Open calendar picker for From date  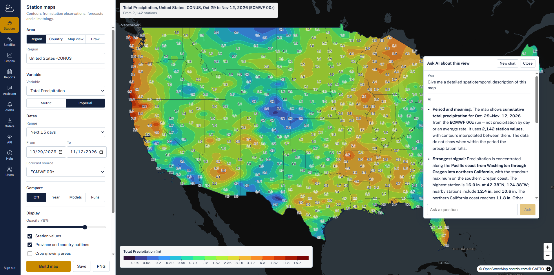[61, 152]
